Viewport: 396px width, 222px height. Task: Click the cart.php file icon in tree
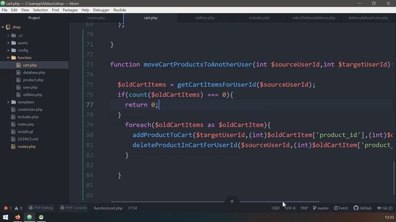click(19, 65)
